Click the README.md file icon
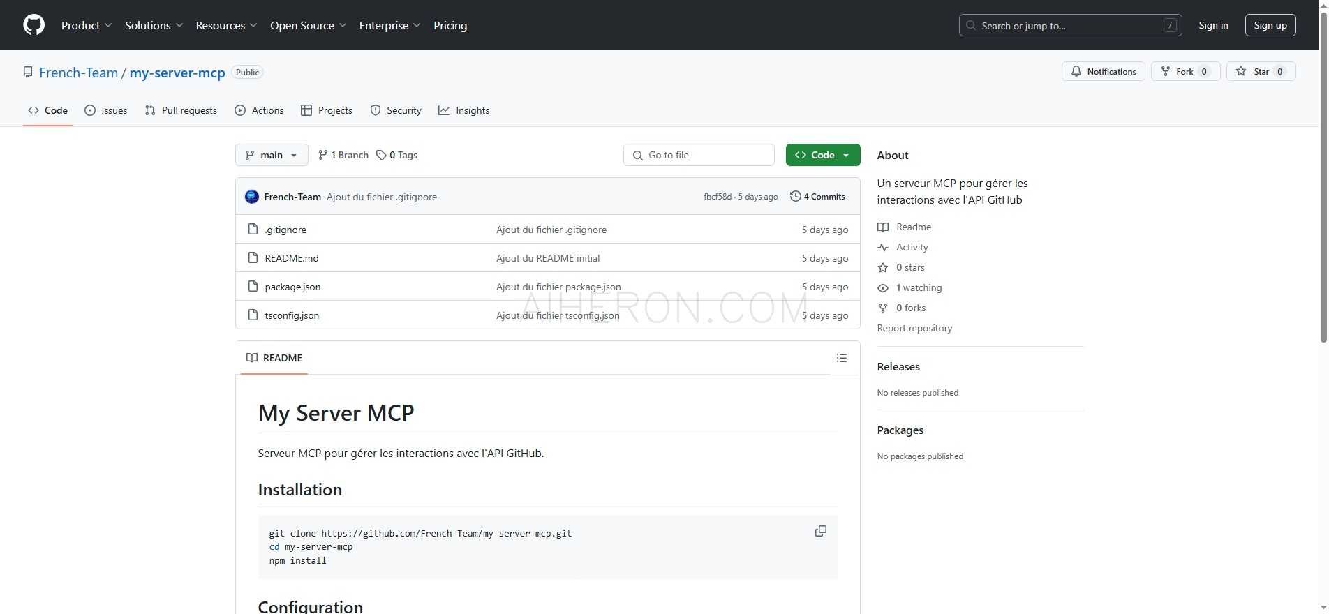Image resolution: width=1329 pixels, height=614 pixels. point(253,257)
